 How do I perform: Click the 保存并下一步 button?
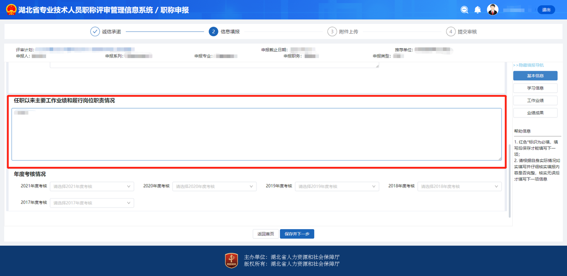297,234
